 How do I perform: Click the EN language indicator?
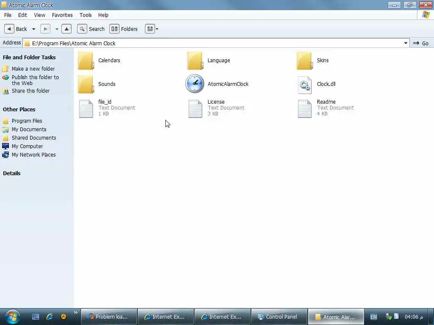373,317
